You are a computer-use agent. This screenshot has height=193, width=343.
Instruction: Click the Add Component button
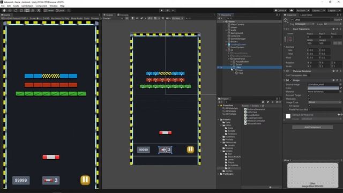[x=312, y=127]
